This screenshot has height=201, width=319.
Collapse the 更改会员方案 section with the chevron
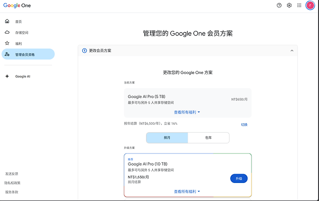292,51
